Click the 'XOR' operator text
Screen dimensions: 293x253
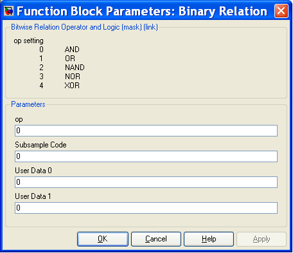click(x=72, y=86)
